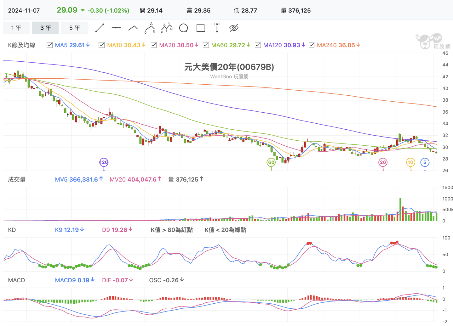Click the volume panel 量 376,125 value

click(186, 179)
